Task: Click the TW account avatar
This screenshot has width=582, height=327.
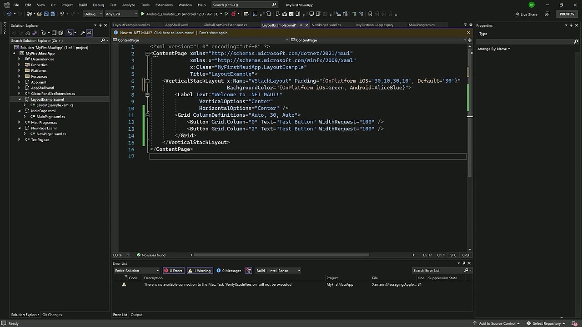Action: (532, 5)
